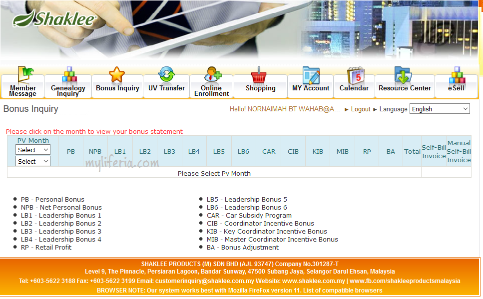Go to Genealogy Inquiry menu label
This screenshot has height=299, width=483.
pyautogui.click(x=68, y=91)
